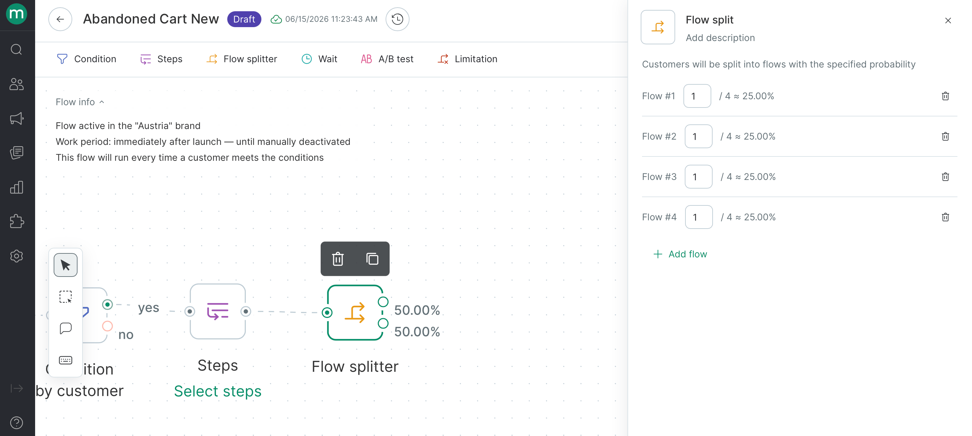Edit Flow #3 weight field
Screen dimensions: 972x436
pos(698,177)
